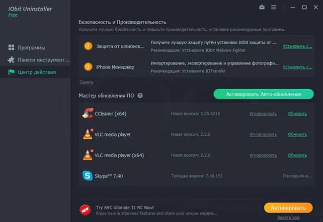The height and width of the screenshot is (222, 323).
Task: Click Рекомендация: Установите IObit Malware Fighter text
Action: tap(198, 51)
